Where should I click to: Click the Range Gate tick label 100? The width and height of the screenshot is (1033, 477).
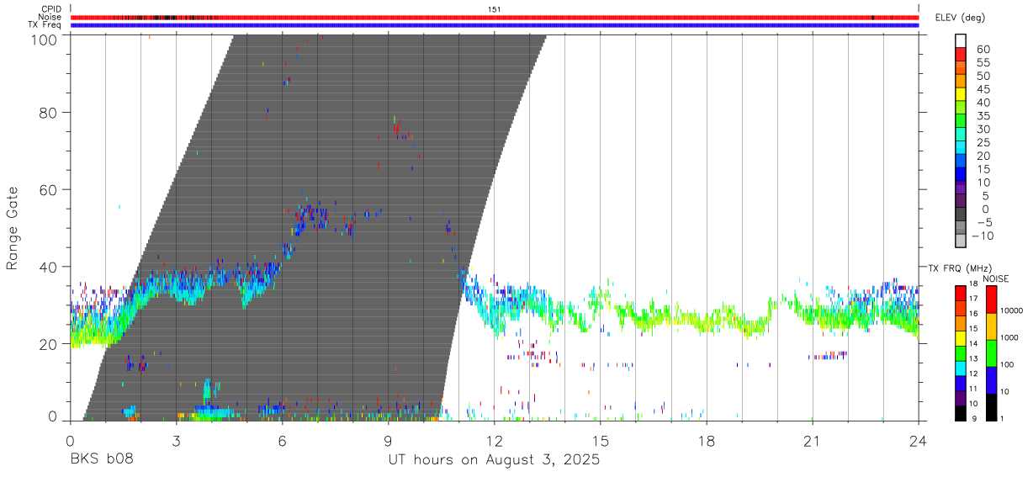(45, 38)
